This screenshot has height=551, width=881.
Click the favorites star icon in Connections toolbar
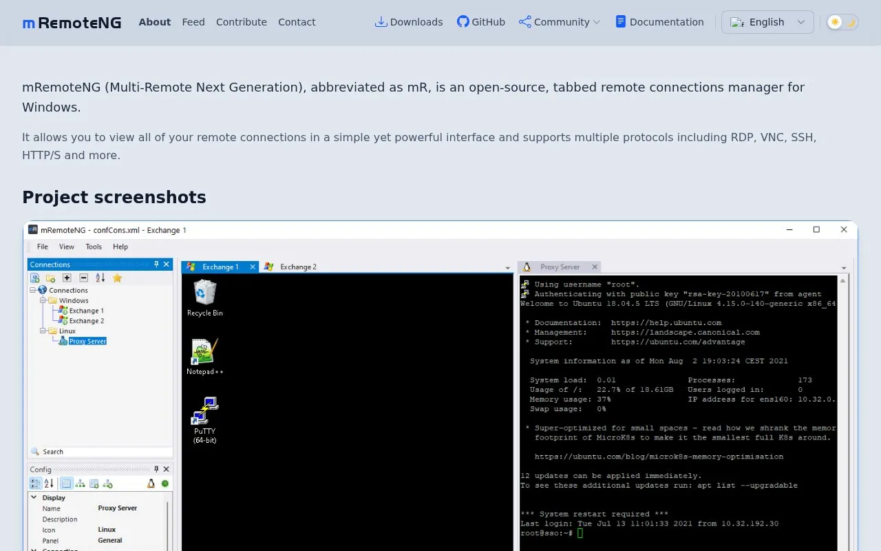117,278
